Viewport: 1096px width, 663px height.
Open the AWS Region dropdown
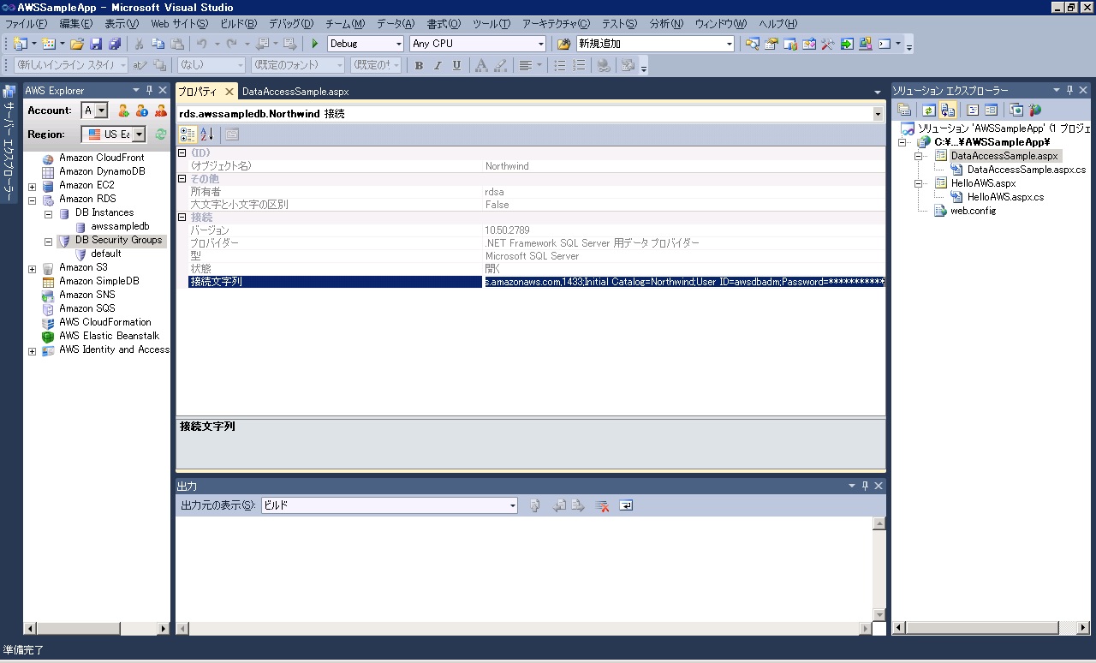139,134
